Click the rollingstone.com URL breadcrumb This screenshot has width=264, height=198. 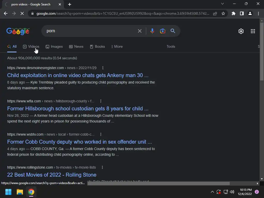pos(52,167)
